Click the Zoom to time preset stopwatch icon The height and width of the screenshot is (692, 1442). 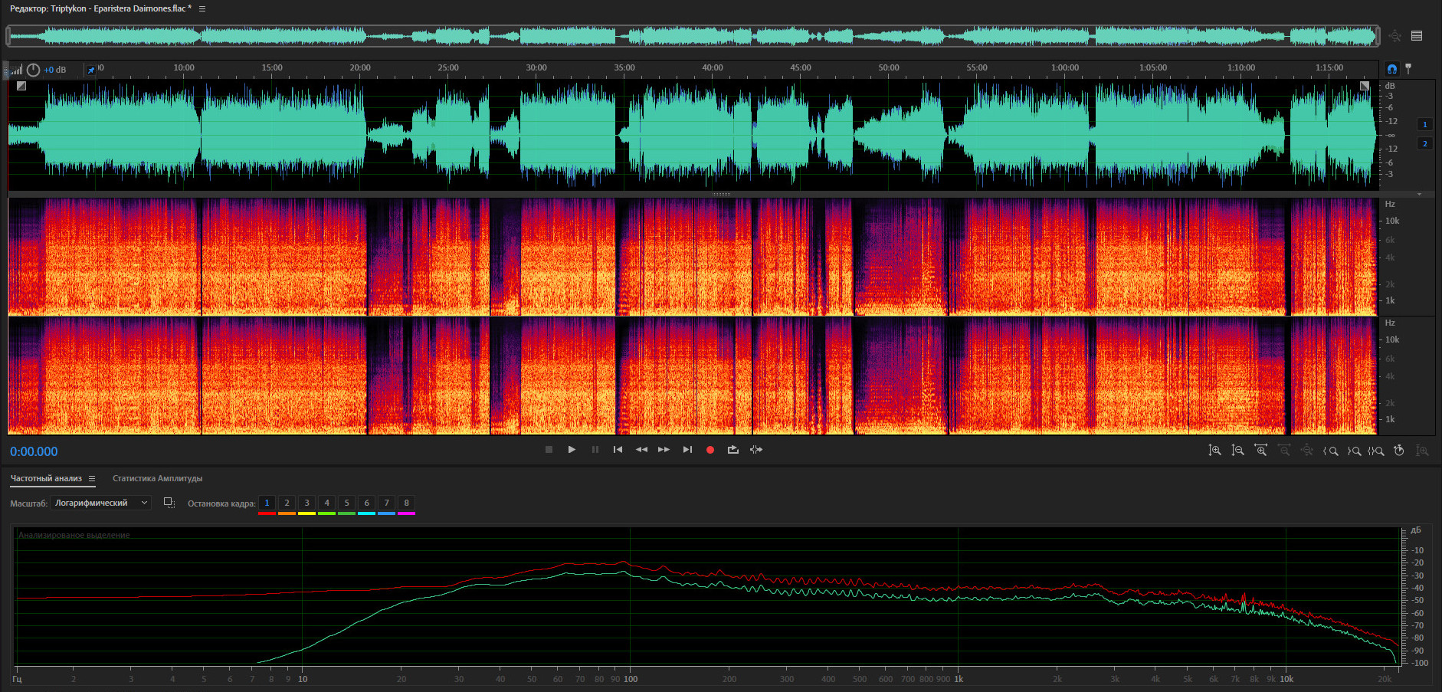click(1399, 451)
